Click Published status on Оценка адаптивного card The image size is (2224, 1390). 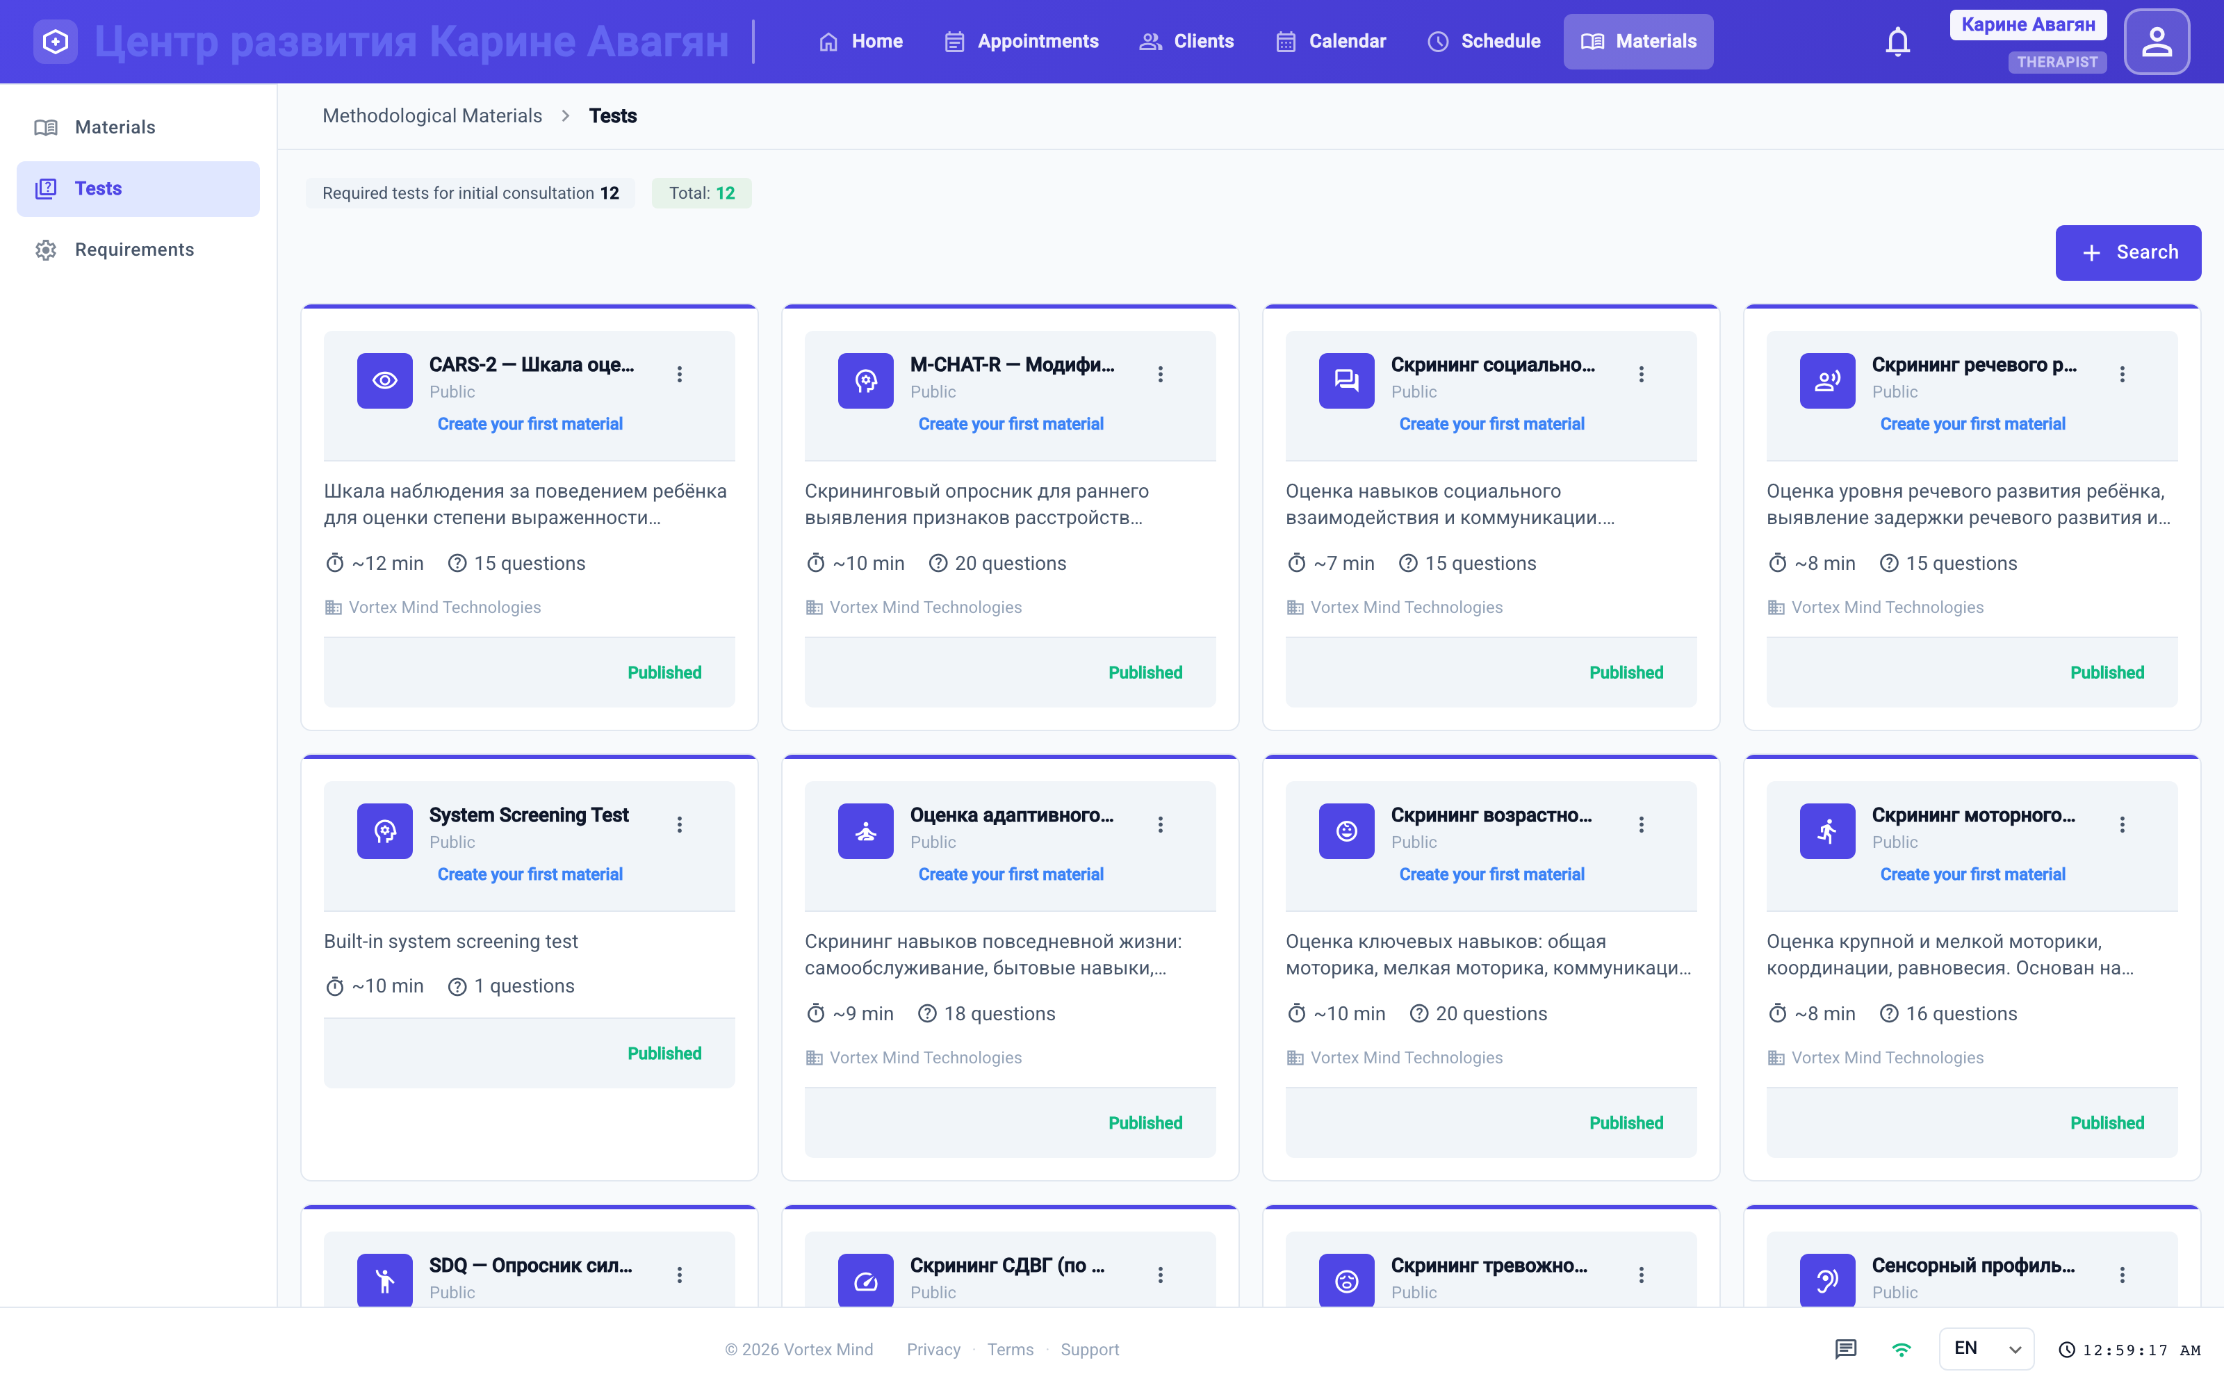[x=1145, y=1123]
